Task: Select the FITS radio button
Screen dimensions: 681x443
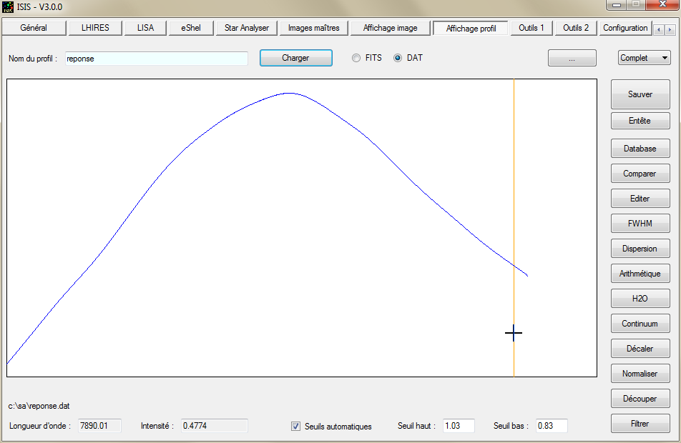Action: coord(356,58)
